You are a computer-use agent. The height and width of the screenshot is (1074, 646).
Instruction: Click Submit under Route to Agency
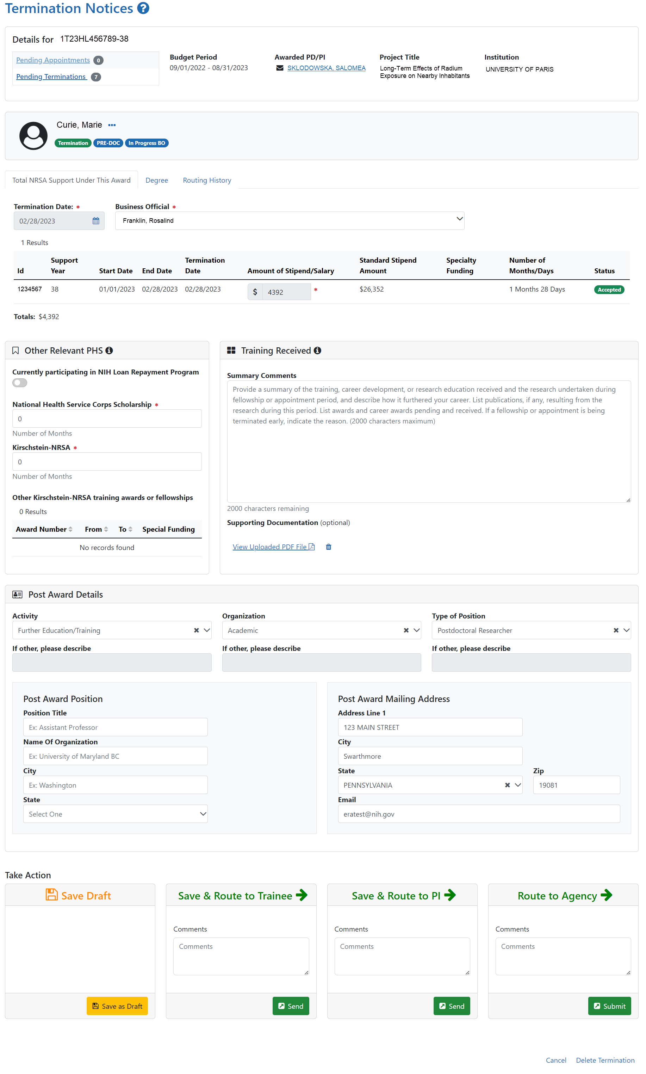[609, 1006]
